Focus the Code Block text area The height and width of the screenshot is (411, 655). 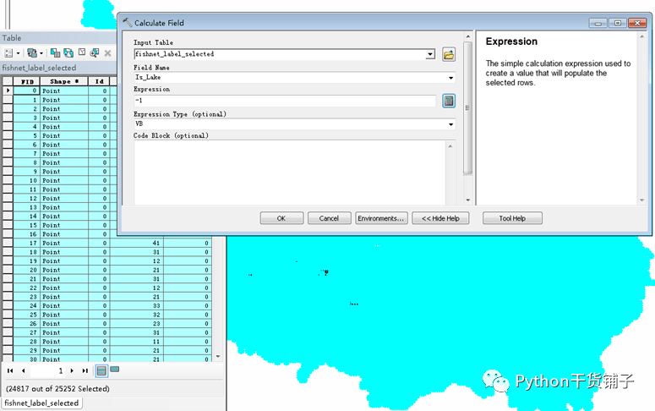(290, 173)
